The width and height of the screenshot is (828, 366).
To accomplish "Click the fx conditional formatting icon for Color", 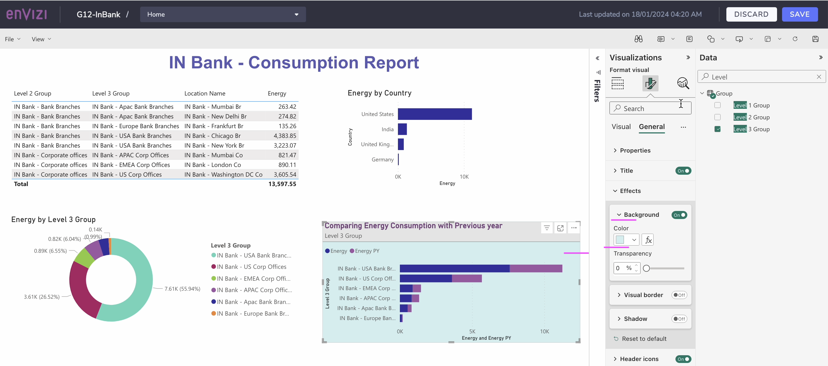I will (x=648, y=239).
